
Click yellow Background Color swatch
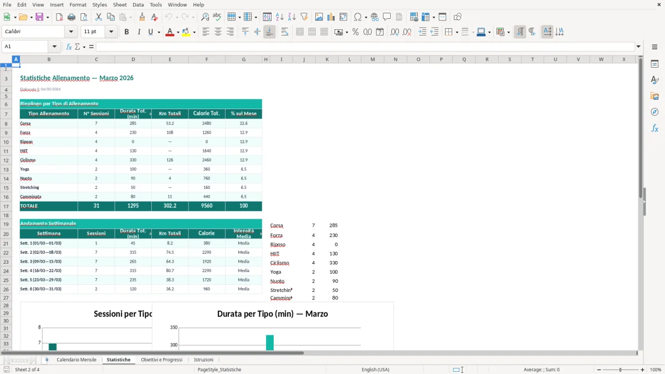coord(186,32)
